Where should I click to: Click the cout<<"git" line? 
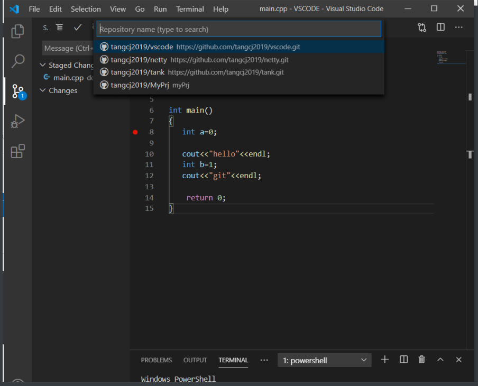(222, 176)
